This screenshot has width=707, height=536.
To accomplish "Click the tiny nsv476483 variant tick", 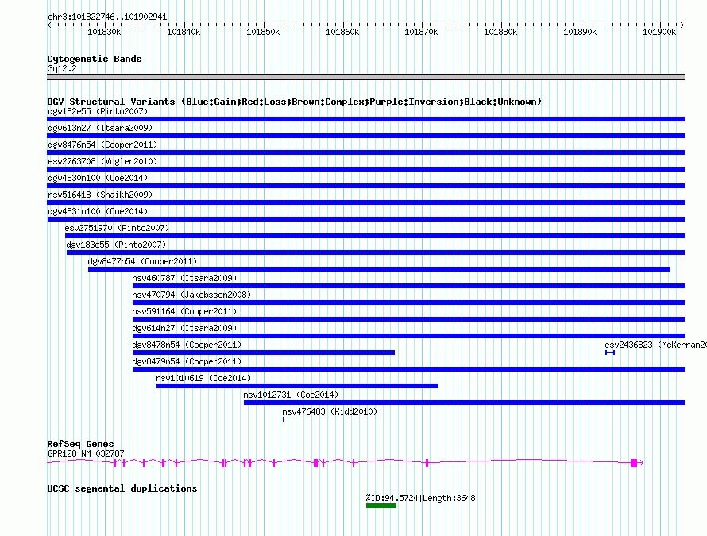I will 284,419.
